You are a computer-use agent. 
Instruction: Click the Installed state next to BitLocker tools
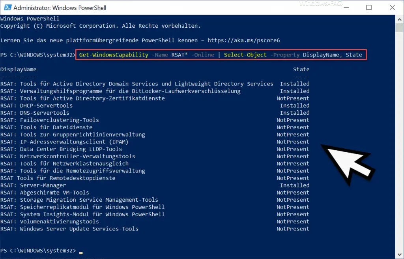coord(294,91)
